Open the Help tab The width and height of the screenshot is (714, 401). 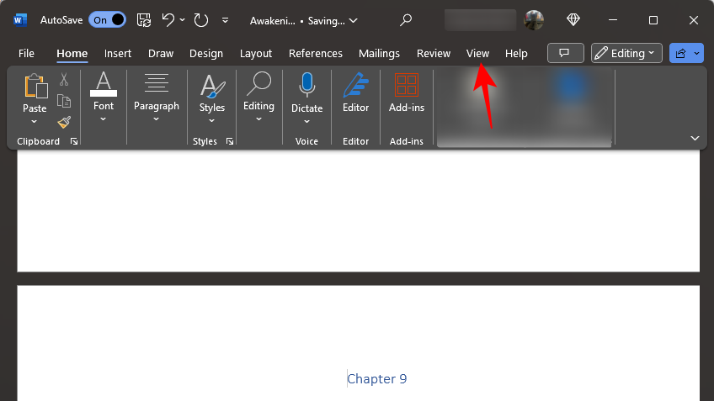point(516,53)
